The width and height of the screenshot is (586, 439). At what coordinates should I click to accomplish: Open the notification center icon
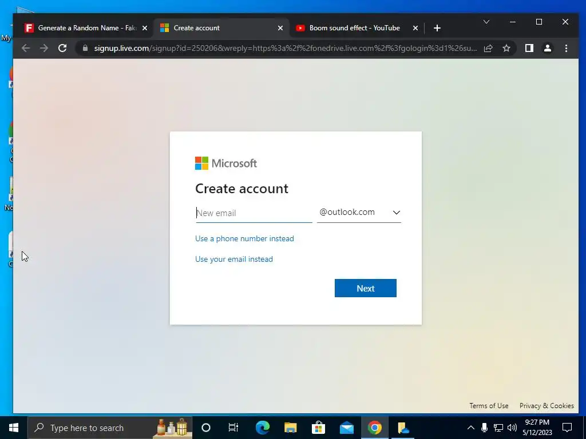tap(567, 428)
